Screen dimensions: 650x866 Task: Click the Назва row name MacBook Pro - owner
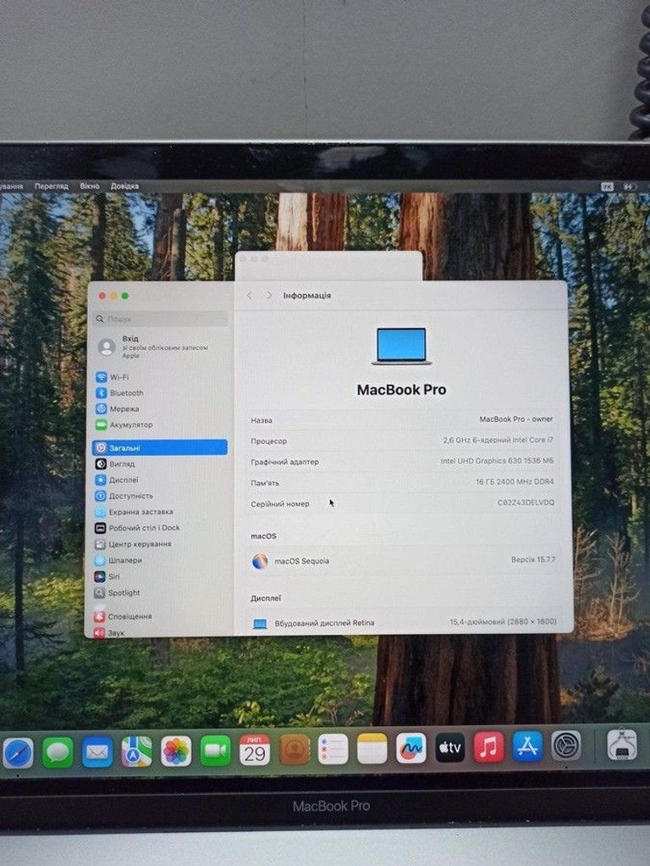516,419
